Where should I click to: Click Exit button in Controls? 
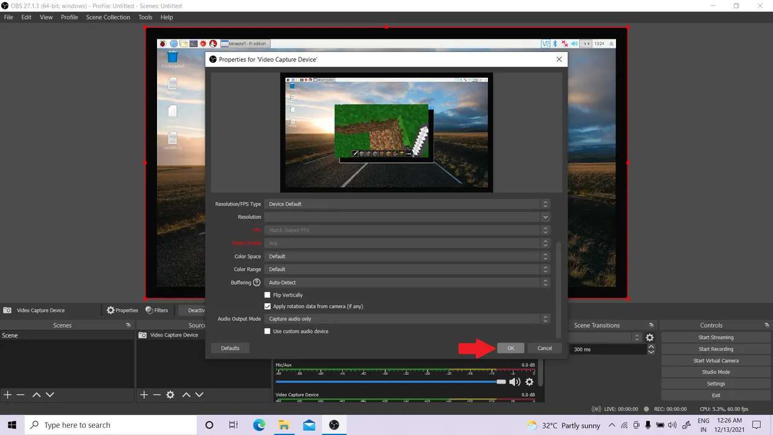click(716, 395)
